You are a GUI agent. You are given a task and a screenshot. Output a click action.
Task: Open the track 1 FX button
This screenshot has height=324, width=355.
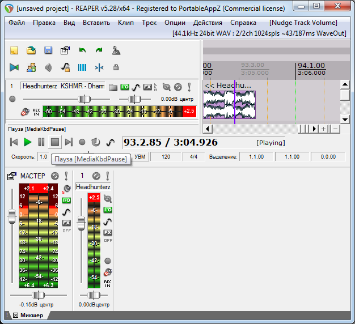point(147,87)
